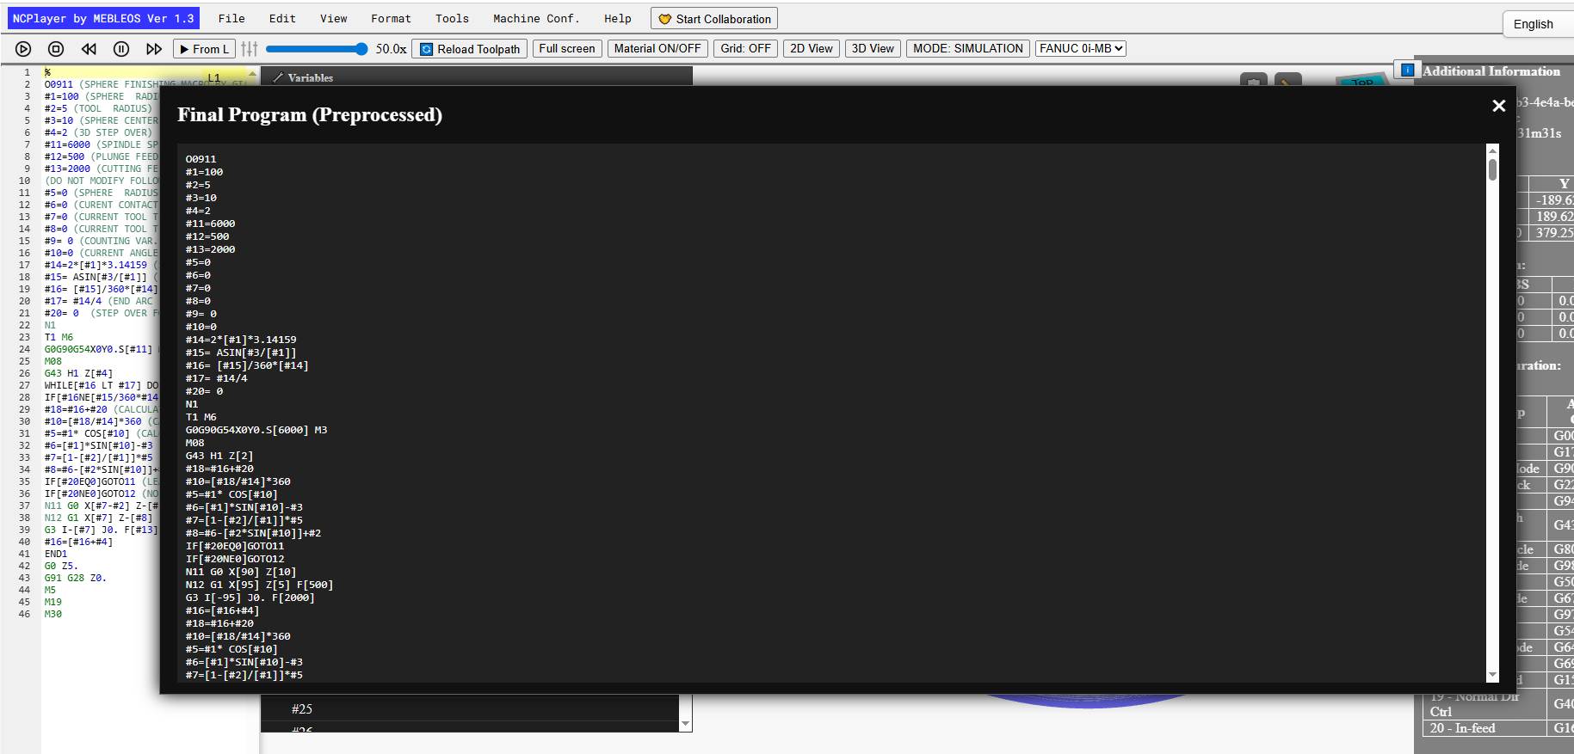This screenshot has width=1574, height=754.
Task: Click the O0911 line in preprocessed program
Action: click(201, 159)
